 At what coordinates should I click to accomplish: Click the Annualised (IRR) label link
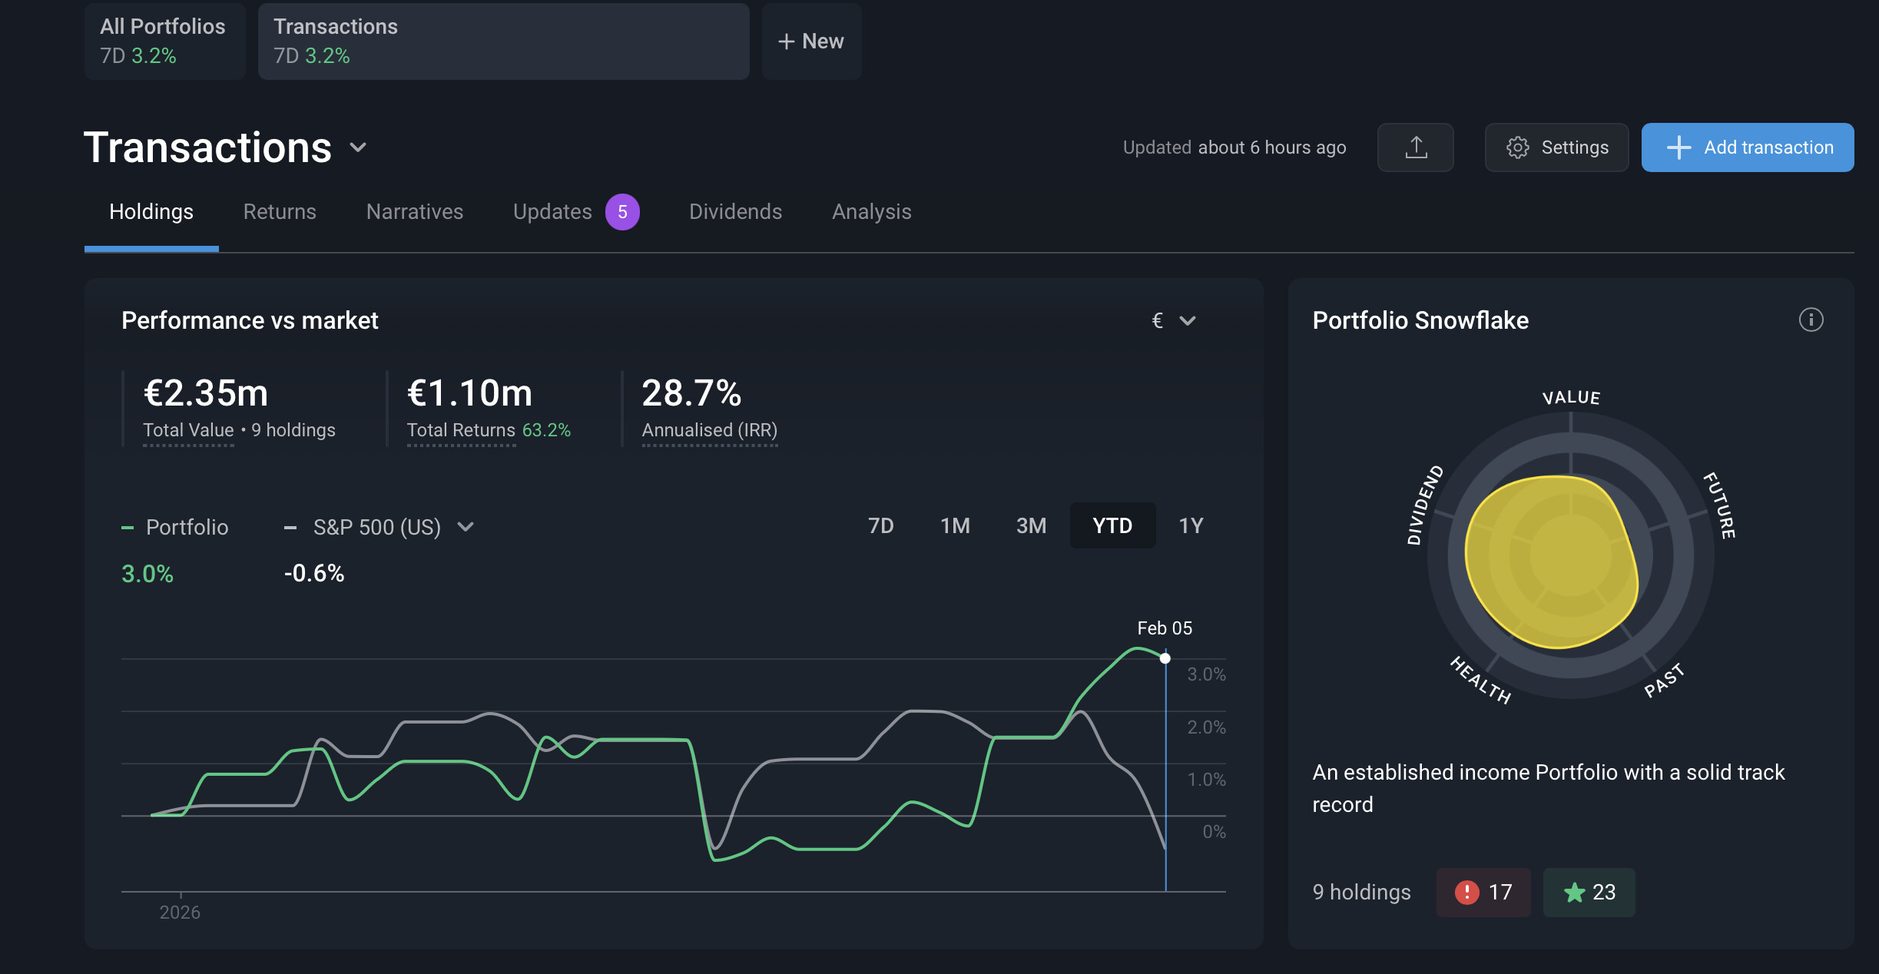[709, 430]
